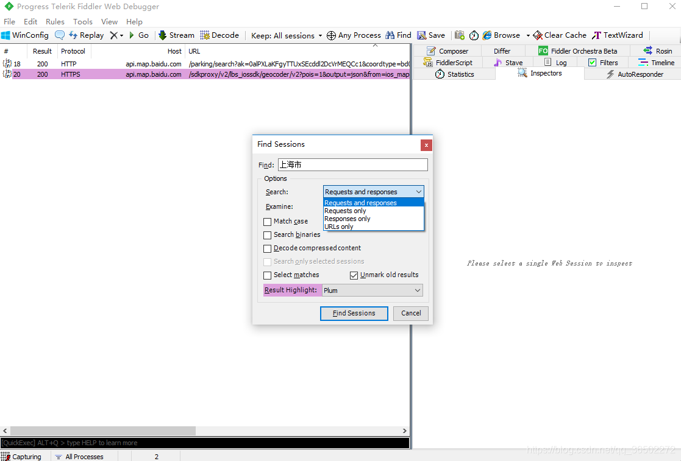This screenshot has width=681, height=461.
Task: Toggle Stream mode in the toolbar
Action: 176,35
